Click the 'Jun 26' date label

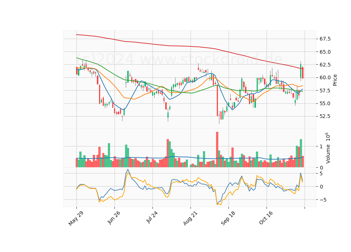(x=114, y=218)
